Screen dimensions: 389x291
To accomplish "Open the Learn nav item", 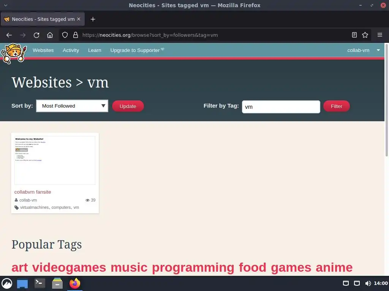I will click(x=95, y=50).
